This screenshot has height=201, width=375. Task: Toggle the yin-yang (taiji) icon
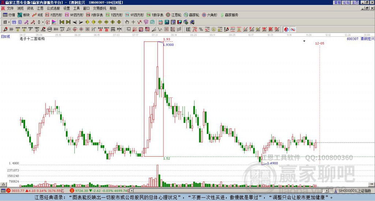(x=286, y=29)
